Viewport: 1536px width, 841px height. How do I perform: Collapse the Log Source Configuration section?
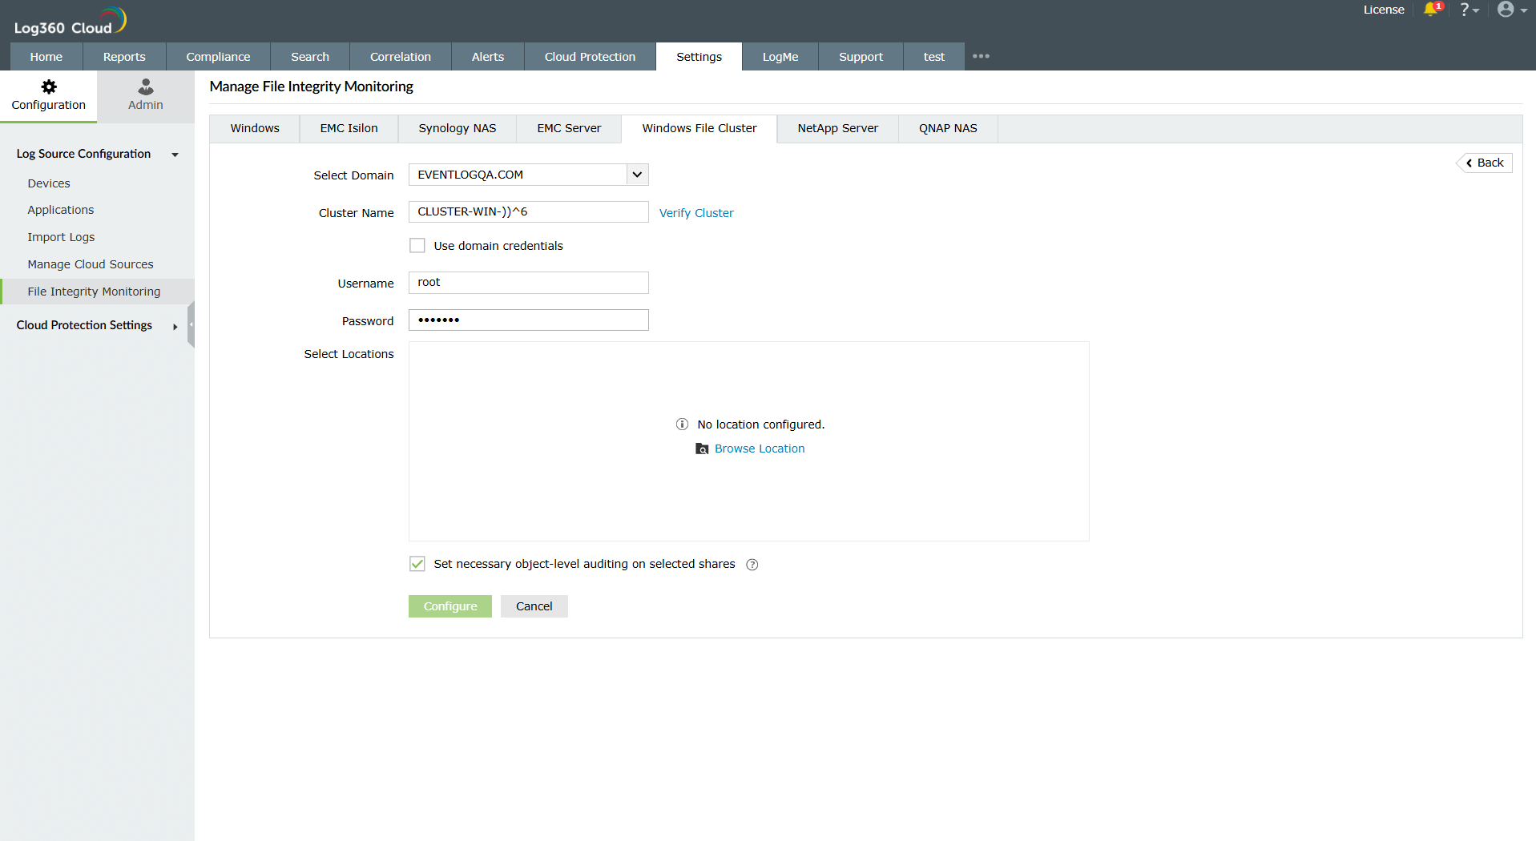point(175,155)
